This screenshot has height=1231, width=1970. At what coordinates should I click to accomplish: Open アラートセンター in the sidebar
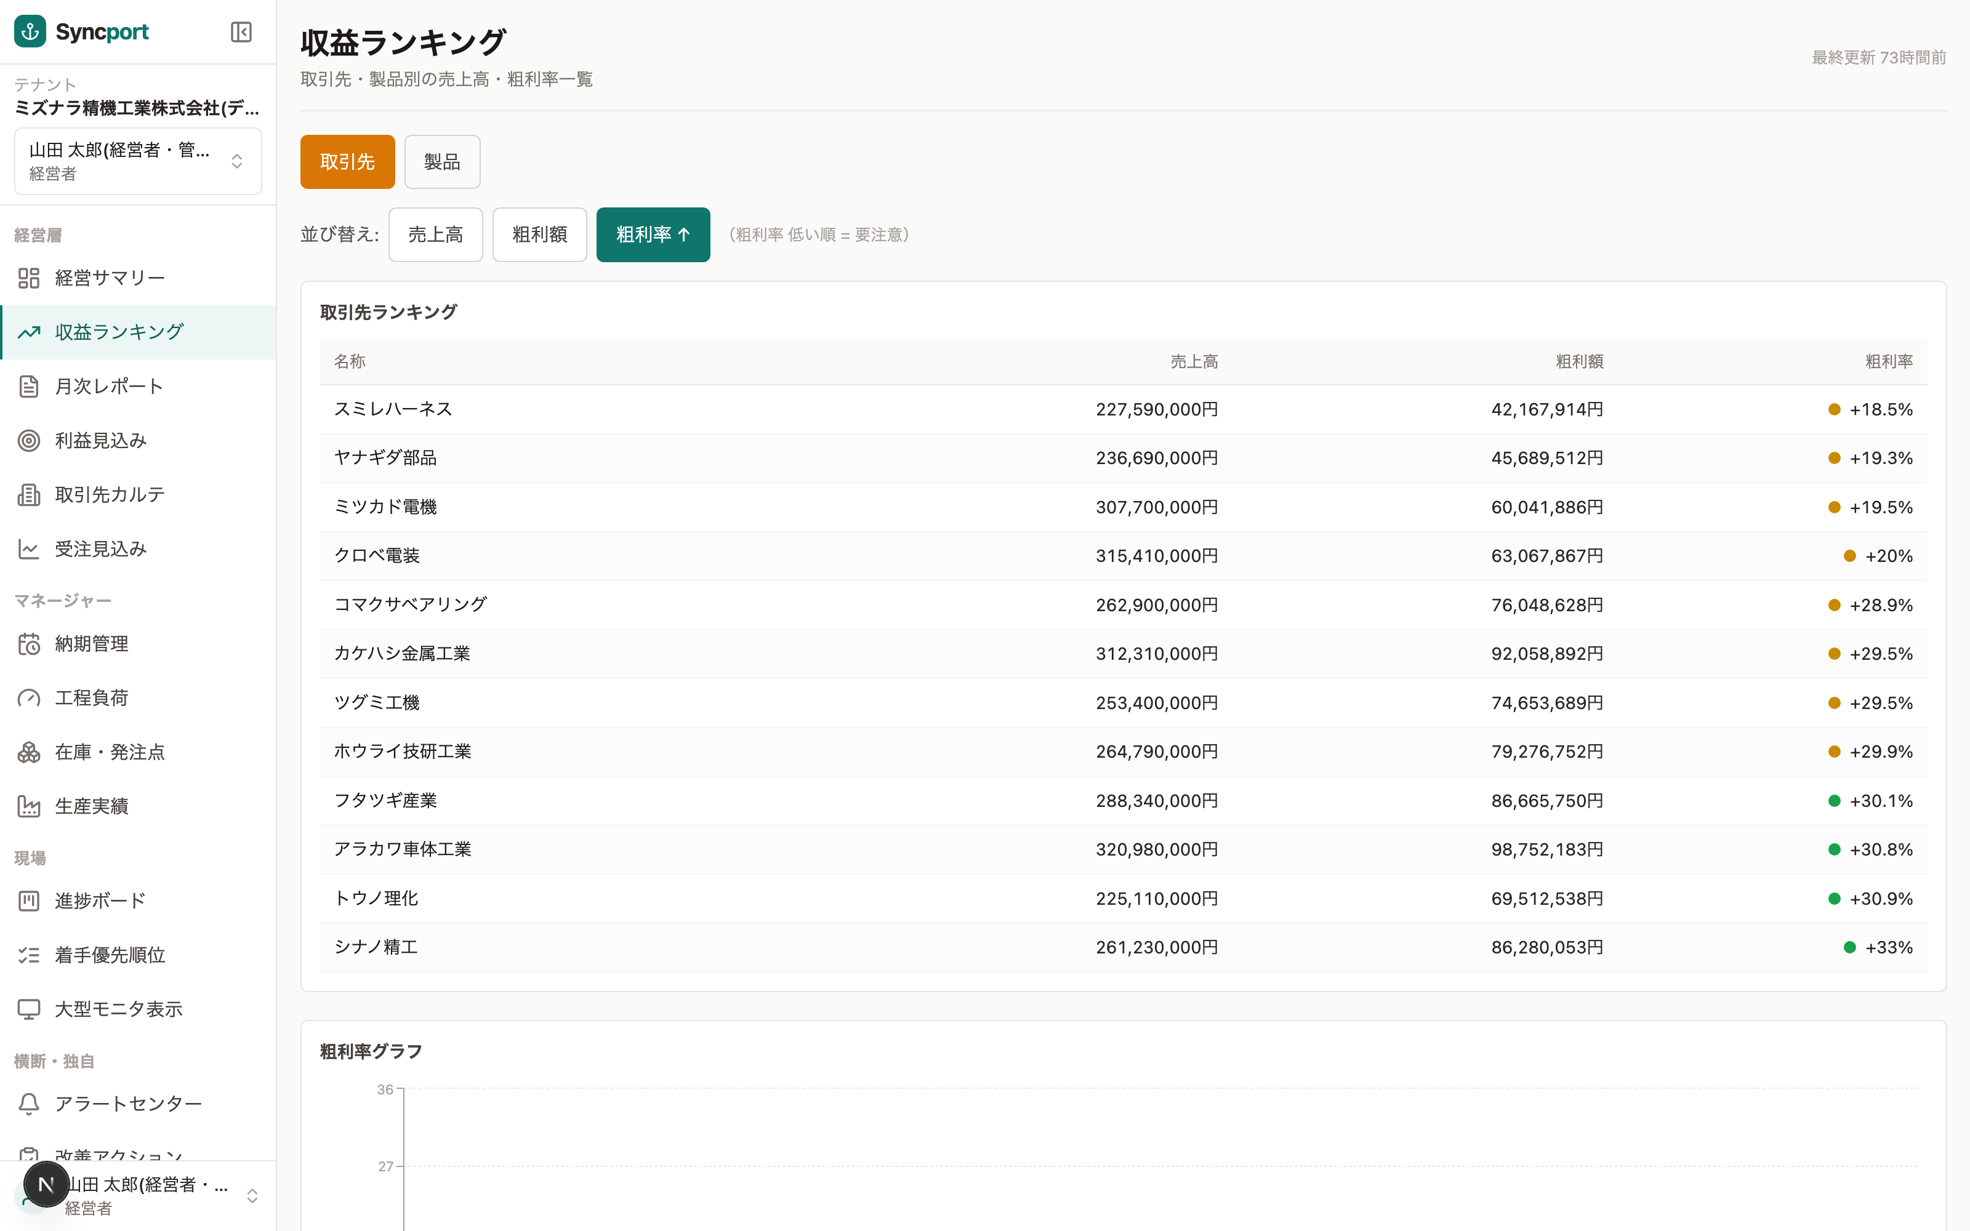[x=137, y=1104]
